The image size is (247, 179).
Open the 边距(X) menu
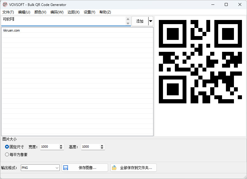(x=73, y=12)
